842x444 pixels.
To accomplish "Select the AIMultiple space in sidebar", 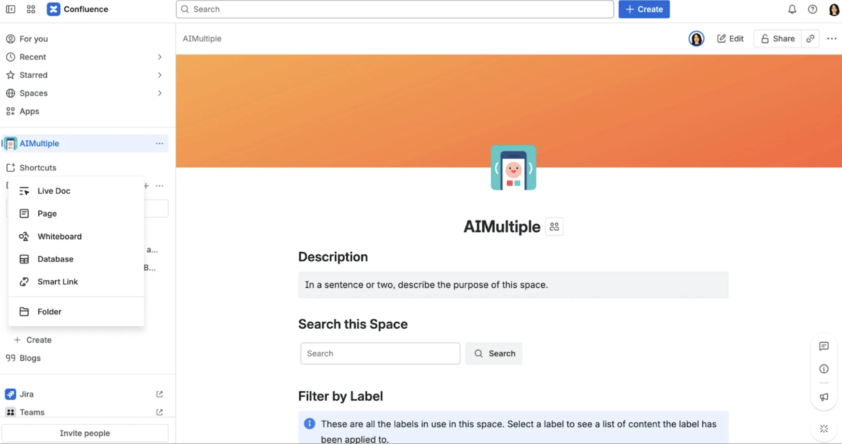I will (x=85, y=143).
